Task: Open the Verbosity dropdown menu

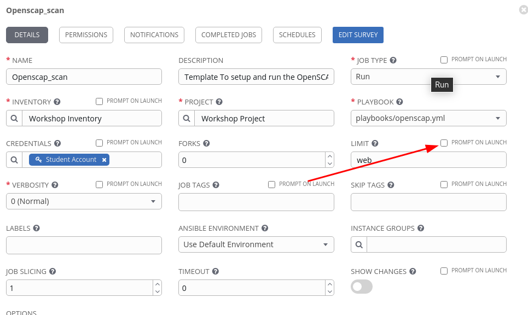Action: (84, 201)
